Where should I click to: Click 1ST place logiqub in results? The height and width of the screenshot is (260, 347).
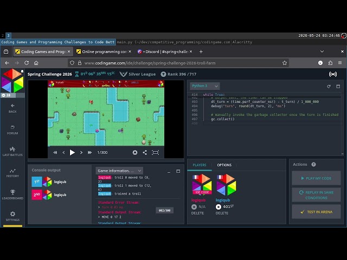pyautogui.click(x=49, y=182)
